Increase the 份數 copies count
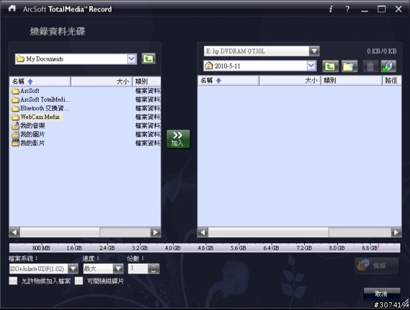410x310 pixels. click(154, 266)
